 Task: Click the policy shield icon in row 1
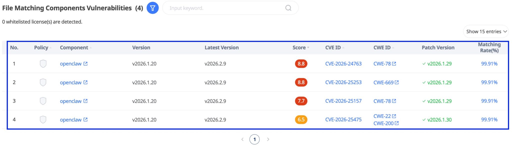[x=43, y=64]
